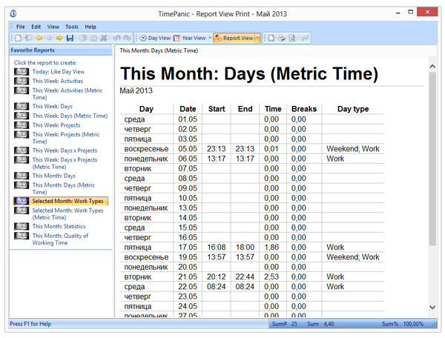Image resolution: width=445 pixels, height=338 pixels.
Task: Click the Open file icon beside New
Action: [x=29, y=38]
